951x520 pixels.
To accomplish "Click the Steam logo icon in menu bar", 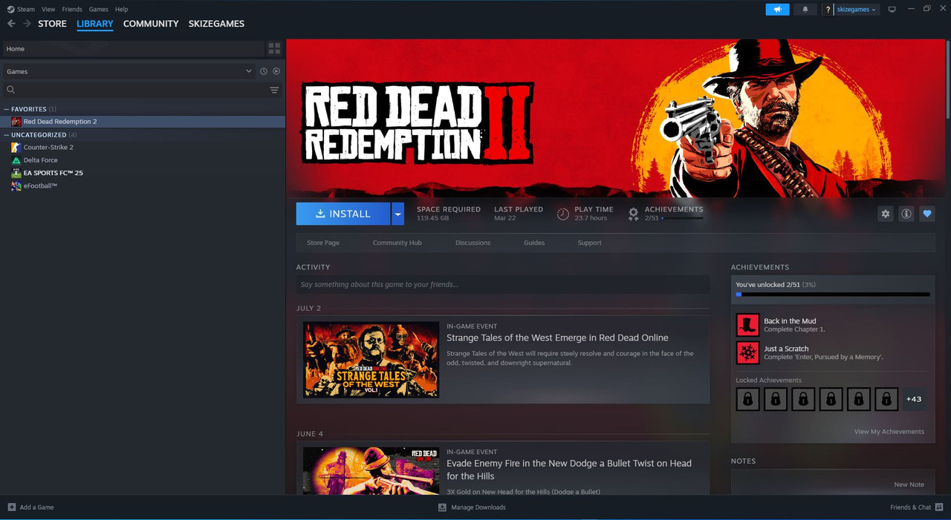I will tap(10, 10).
